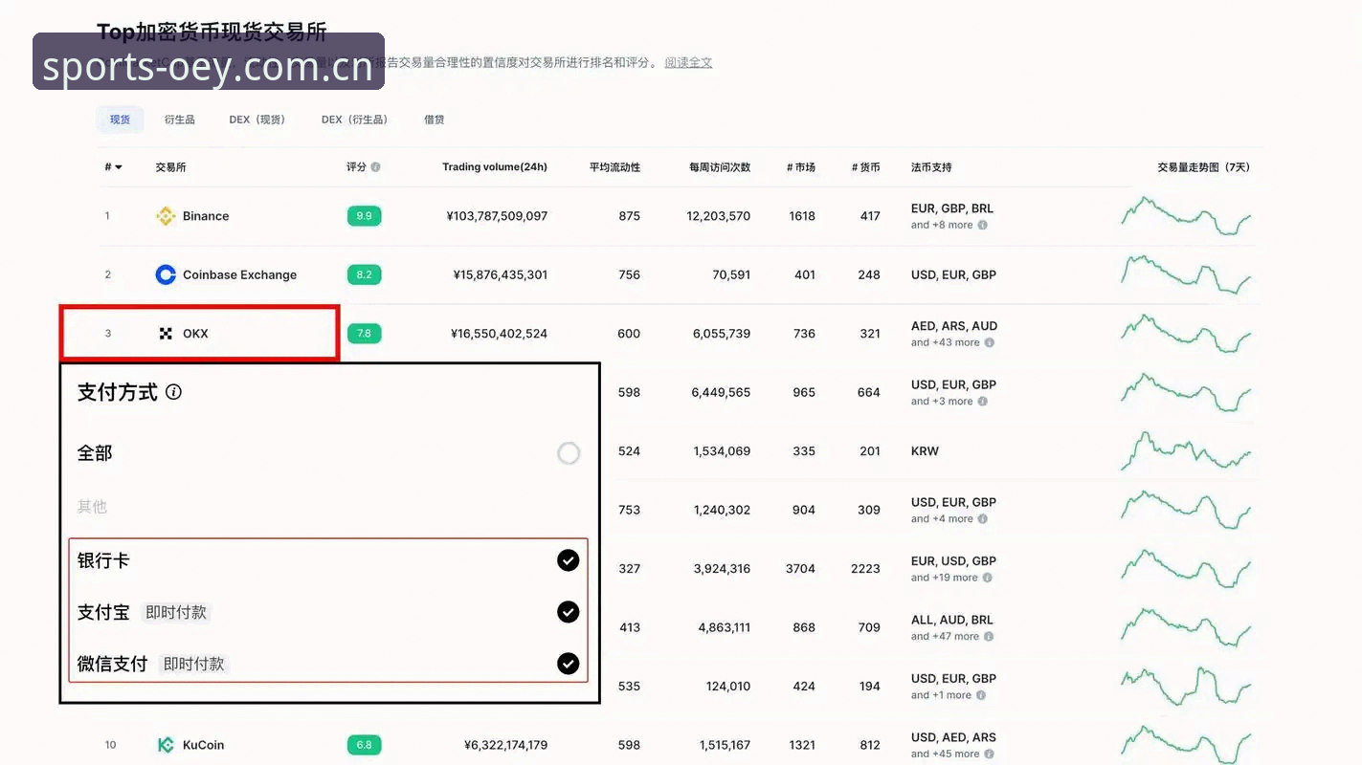The width and height of the screenshot is (1362, 765).
Task: Click Coinbase volume ¥15,876,435,301
Action: click(x=501, y=274)
